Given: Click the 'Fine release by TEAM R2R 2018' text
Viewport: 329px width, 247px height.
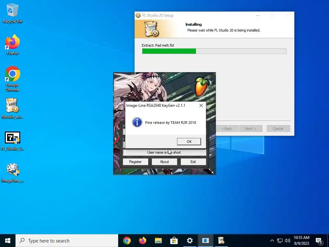Looking at the screenshot, I should pyautogui.click(x=171, y=123).
